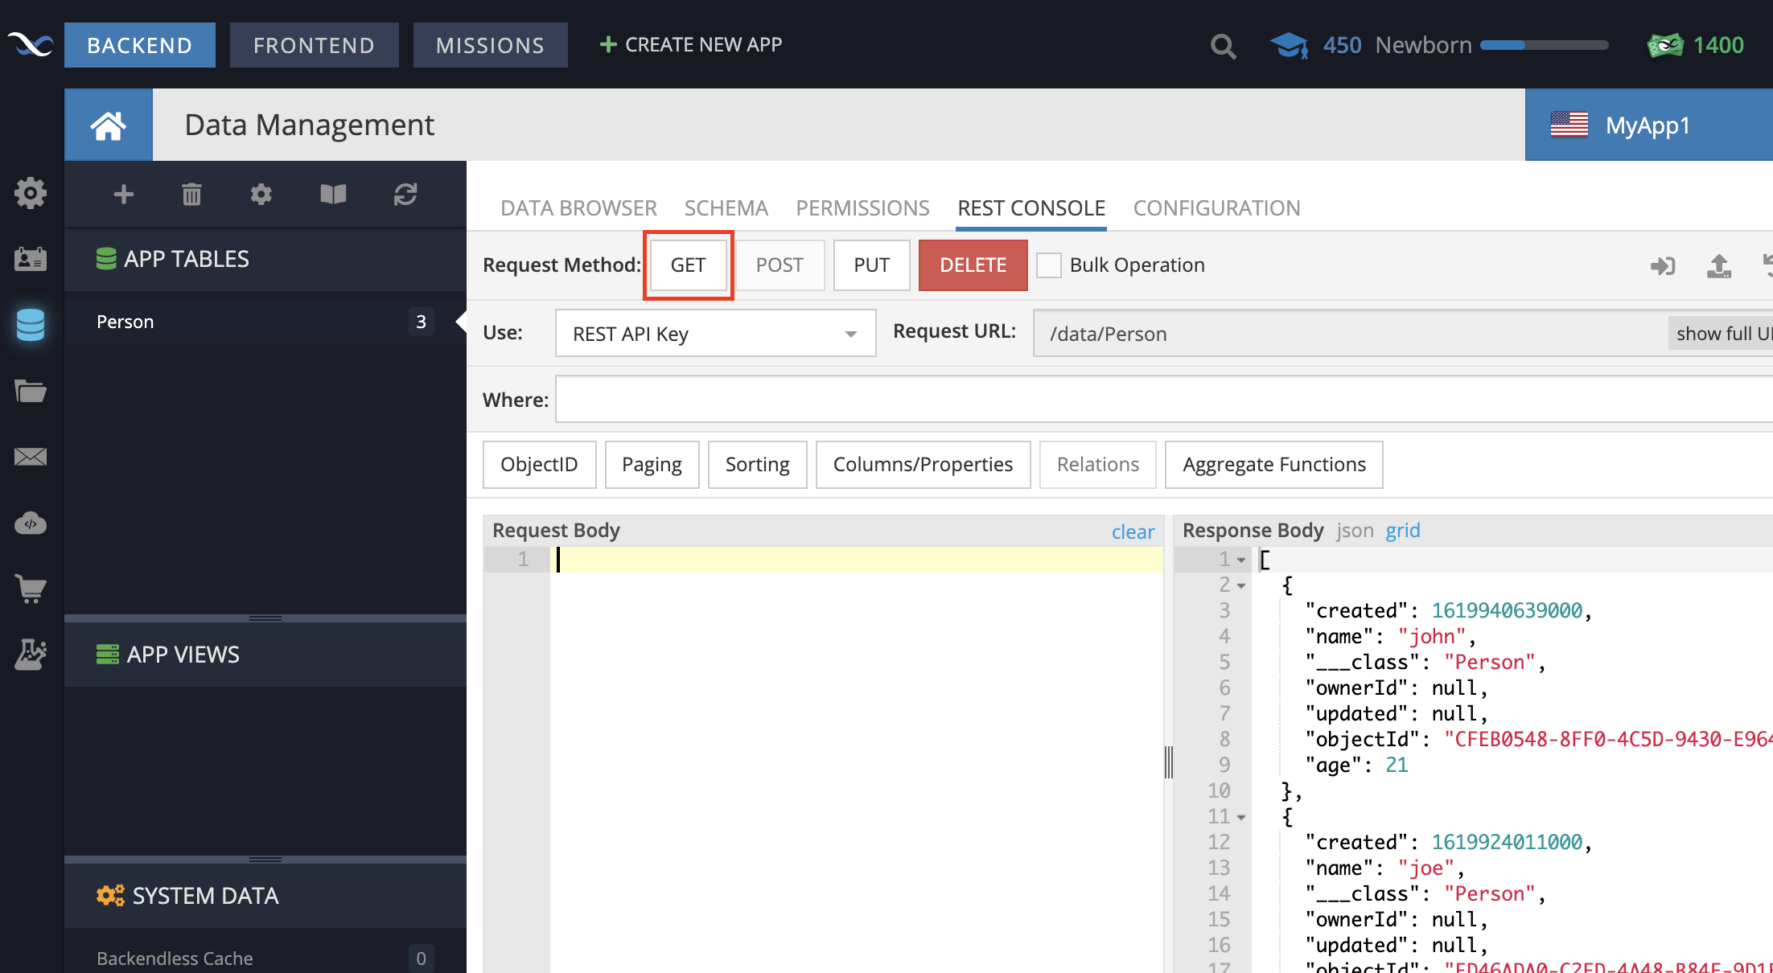Select the DELETE request method

pos(973,265)
